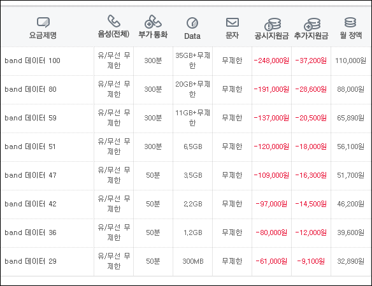Click the 월 정액 column header text

[351, 35]
